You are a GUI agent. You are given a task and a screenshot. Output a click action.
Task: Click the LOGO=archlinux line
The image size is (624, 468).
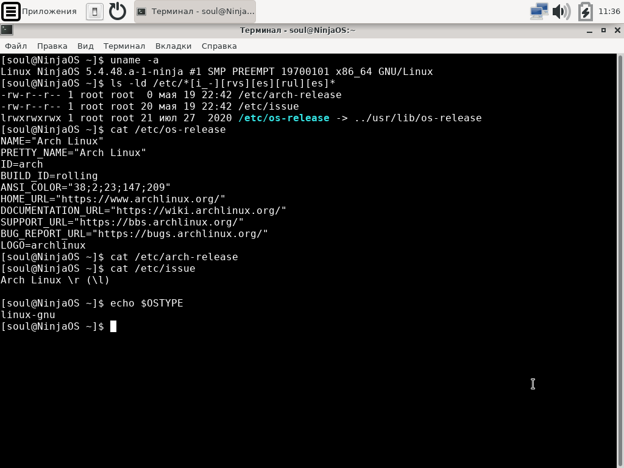[x=43, y=245]
